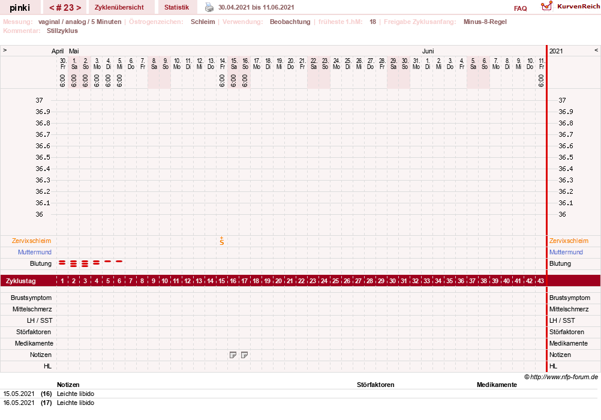
Task: Click right Muttermund row label
Action: [566, 253]
